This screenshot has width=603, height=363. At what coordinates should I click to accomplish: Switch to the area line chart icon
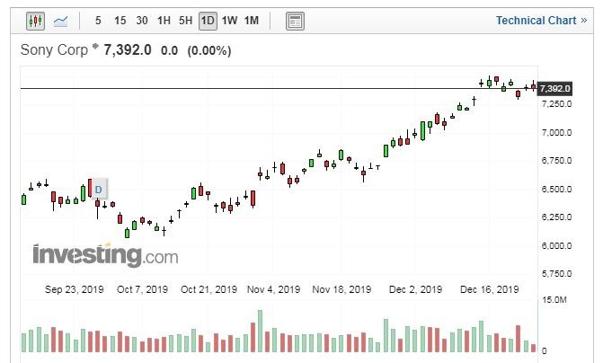pos(61,21)
